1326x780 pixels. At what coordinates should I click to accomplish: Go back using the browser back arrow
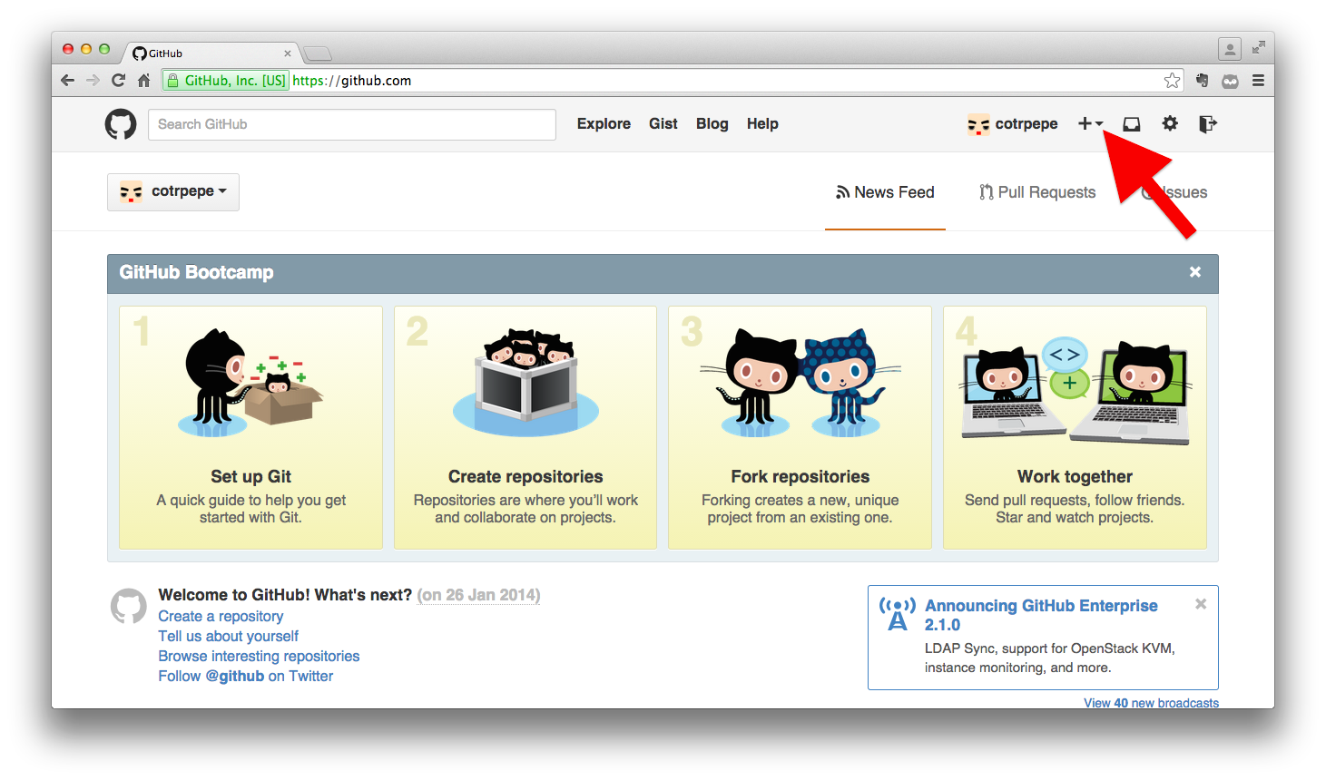coord(67,80)
